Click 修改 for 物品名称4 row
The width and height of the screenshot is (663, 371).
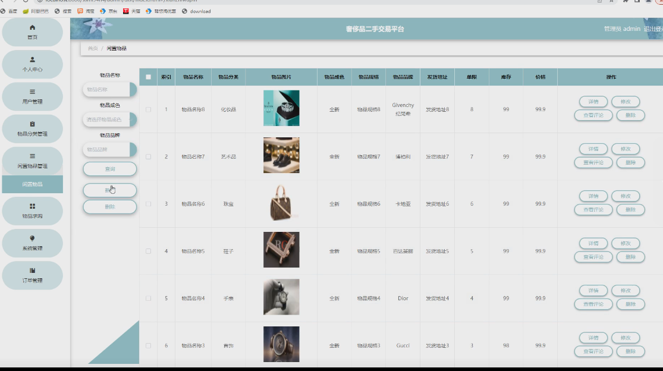pos(626,291)
